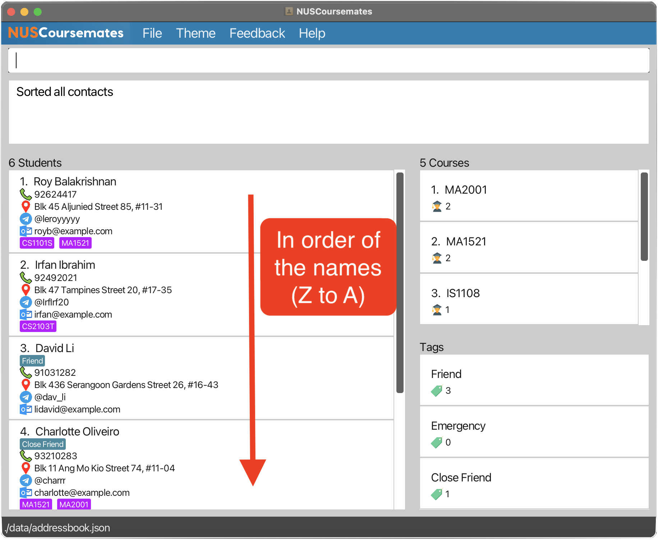Open the Help menu

312,33
